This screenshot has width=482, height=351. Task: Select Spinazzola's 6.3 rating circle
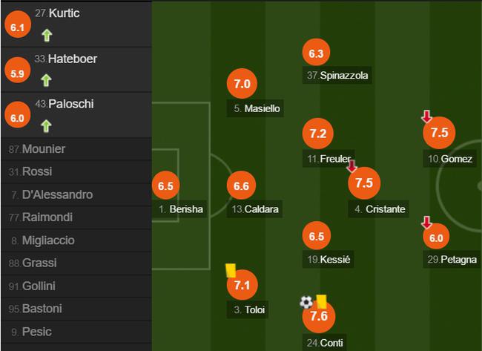pyautogui.click(x=316, y=53)
